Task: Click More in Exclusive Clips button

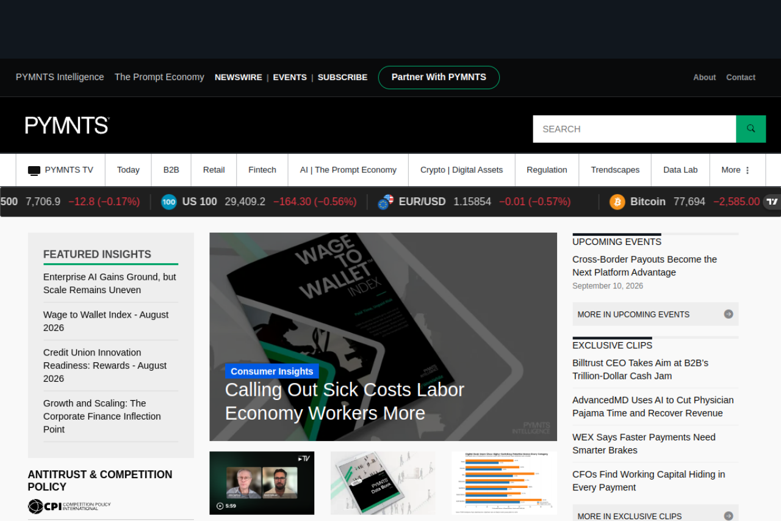Action: pyautogui.click(x=655, y=513)
